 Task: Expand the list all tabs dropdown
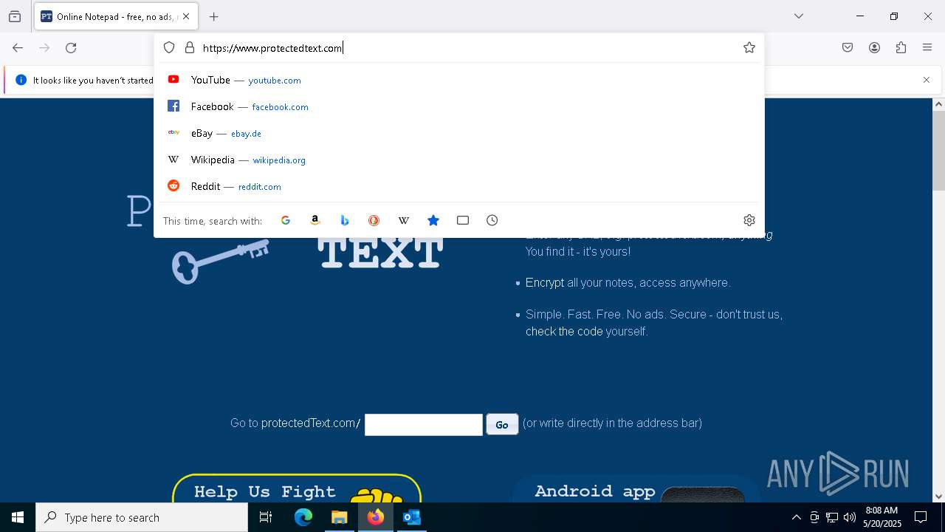pos(799,16)
